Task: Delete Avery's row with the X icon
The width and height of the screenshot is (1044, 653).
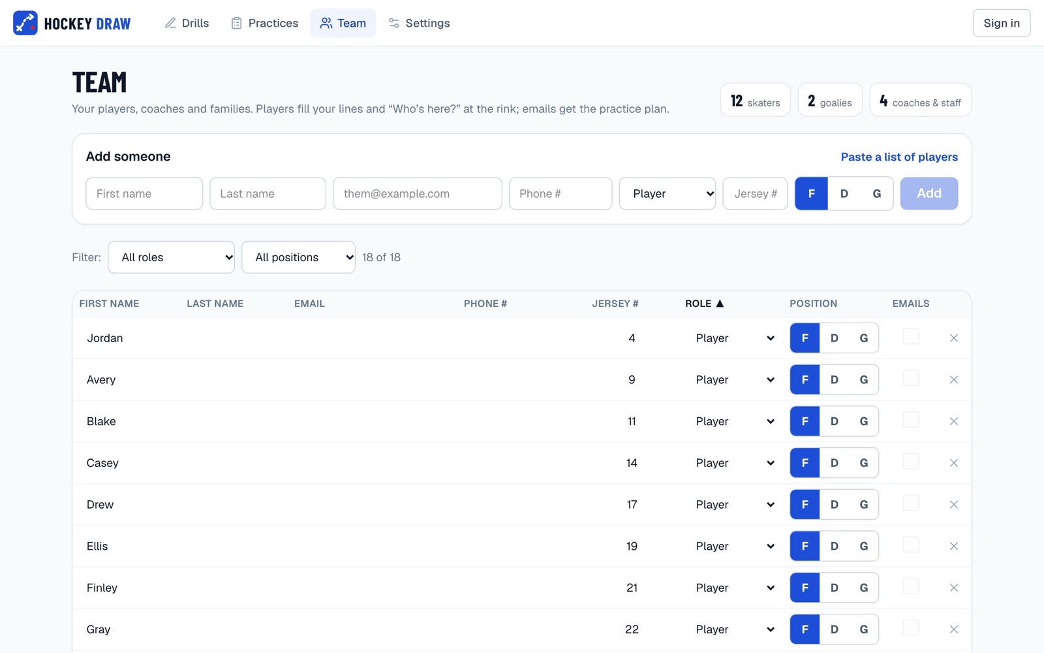Action: (x=953, y=380)
